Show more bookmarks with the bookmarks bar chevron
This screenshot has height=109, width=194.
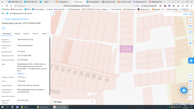(x=192, y=9)
